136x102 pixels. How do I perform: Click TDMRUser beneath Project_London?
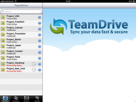pyautogui.click(x=11, y=54)
